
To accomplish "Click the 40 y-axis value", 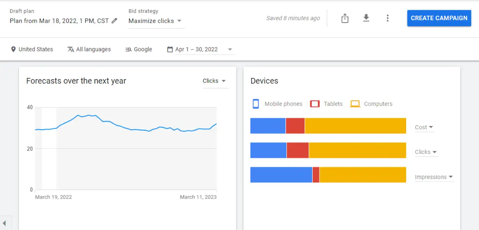I will [x=30, y=107].
